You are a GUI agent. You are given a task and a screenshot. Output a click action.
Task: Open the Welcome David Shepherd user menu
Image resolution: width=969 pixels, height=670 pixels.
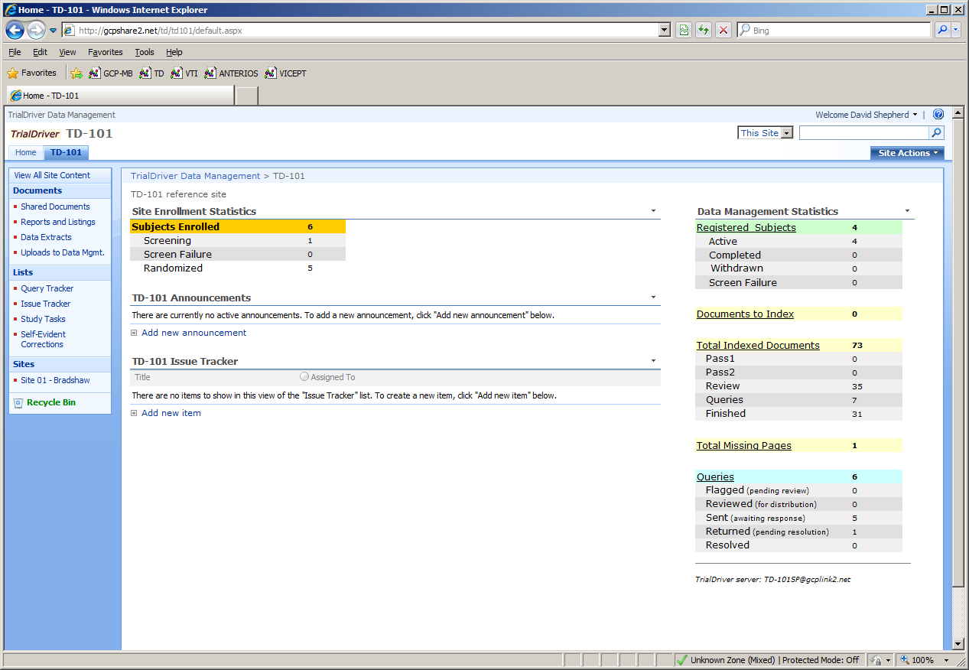[x=866, y=115]
